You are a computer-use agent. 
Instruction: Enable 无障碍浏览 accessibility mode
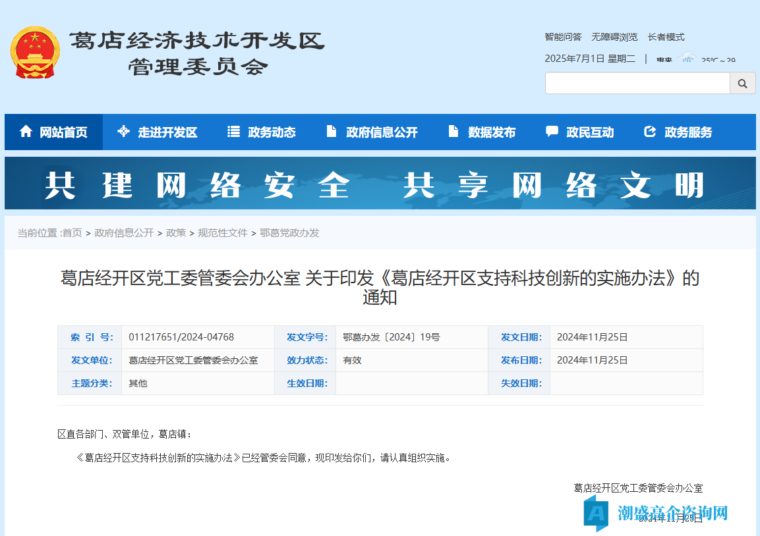pyautogui.click(x=614, y=37)
